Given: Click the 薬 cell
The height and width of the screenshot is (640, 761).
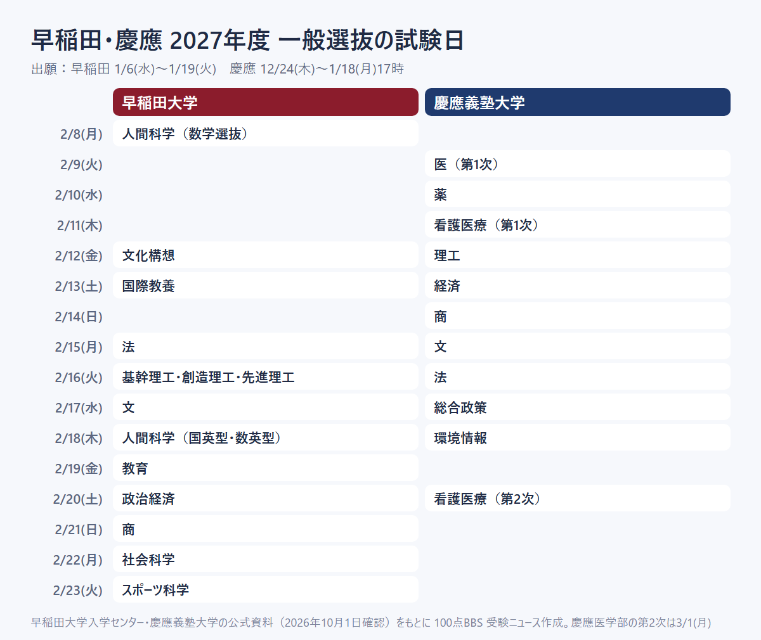Looking at the screenshot, I should pos(578,194).
